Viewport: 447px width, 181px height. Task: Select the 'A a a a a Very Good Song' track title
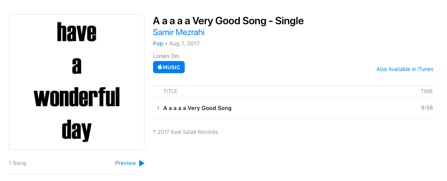click(x=197, y=108)
